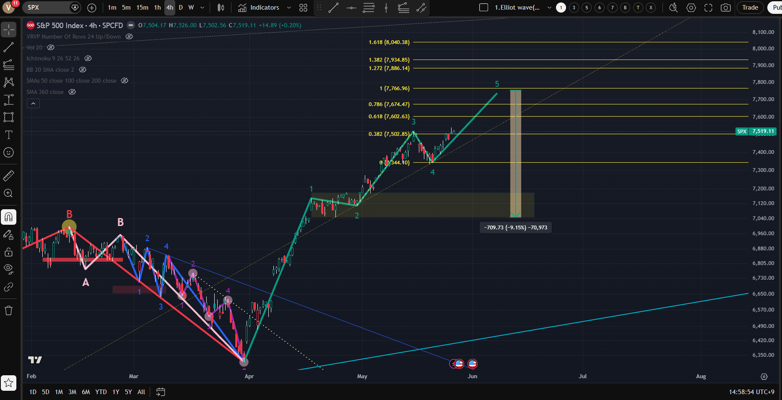The width and height of the screenshot is (782, 400).
Task: Switch to 5m timeframe
Action: 126,8
